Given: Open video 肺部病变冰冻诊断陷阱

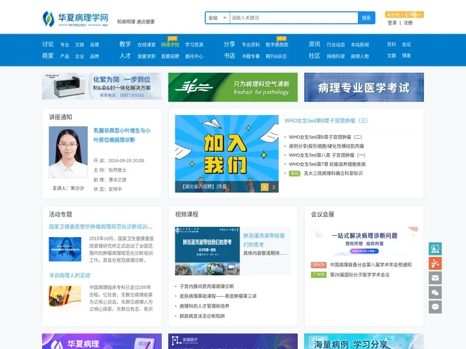Looking at the screenshot, I should 202,316.
